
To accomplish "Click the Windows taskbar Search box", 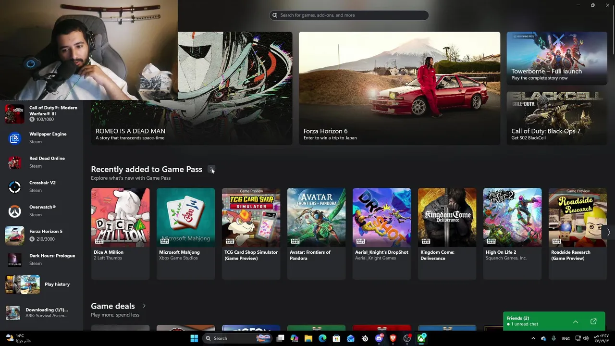I will (237, 338).
